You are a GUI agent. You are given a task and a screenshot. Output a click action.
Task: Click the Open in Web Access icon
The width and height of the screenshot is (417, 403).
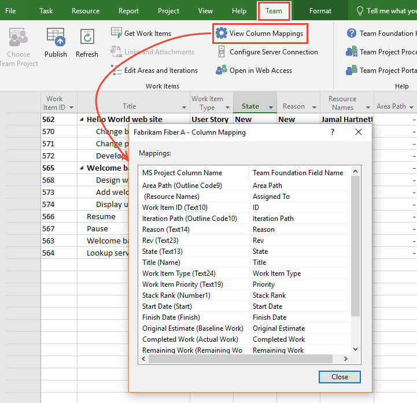coord(222,70)
